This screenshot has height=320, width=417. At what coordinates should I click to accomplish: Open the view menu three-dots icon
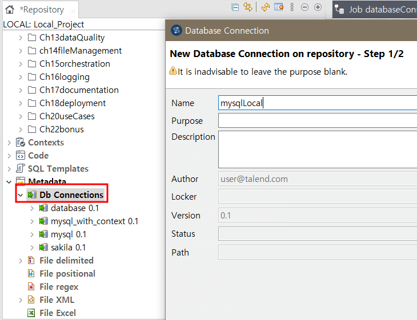click(292, 7)
